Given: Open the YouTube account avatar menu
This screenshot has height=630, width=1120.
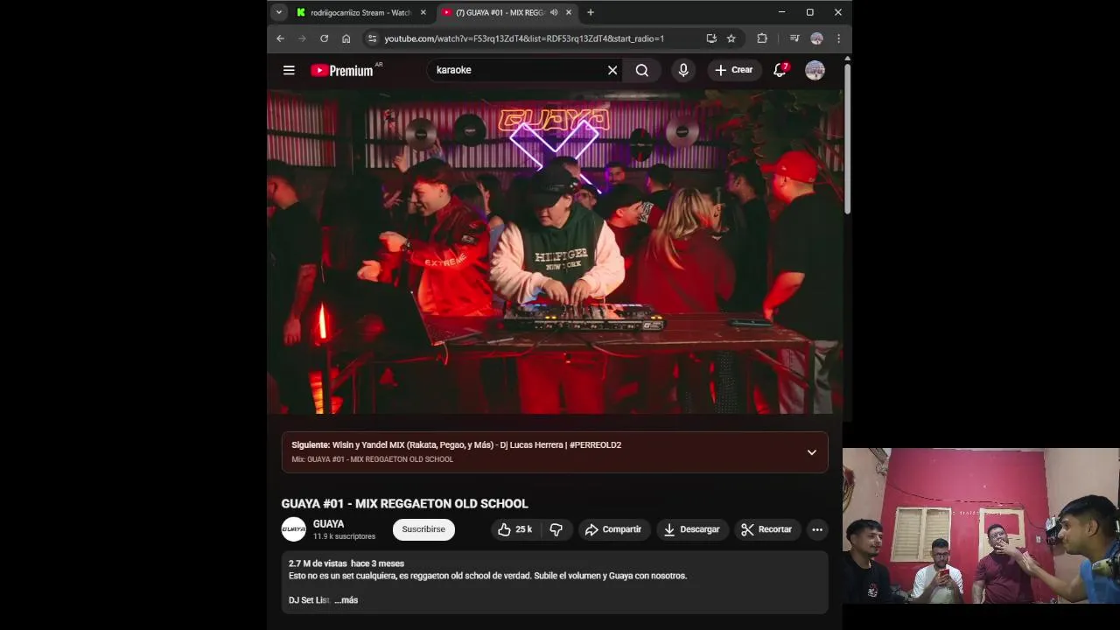Looking at the screenshot, I should pos(815,70).
